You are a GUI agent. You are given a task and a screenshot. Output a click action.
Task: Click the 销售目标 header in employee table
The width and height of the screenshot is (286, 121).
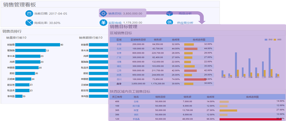tap(160, 97)
